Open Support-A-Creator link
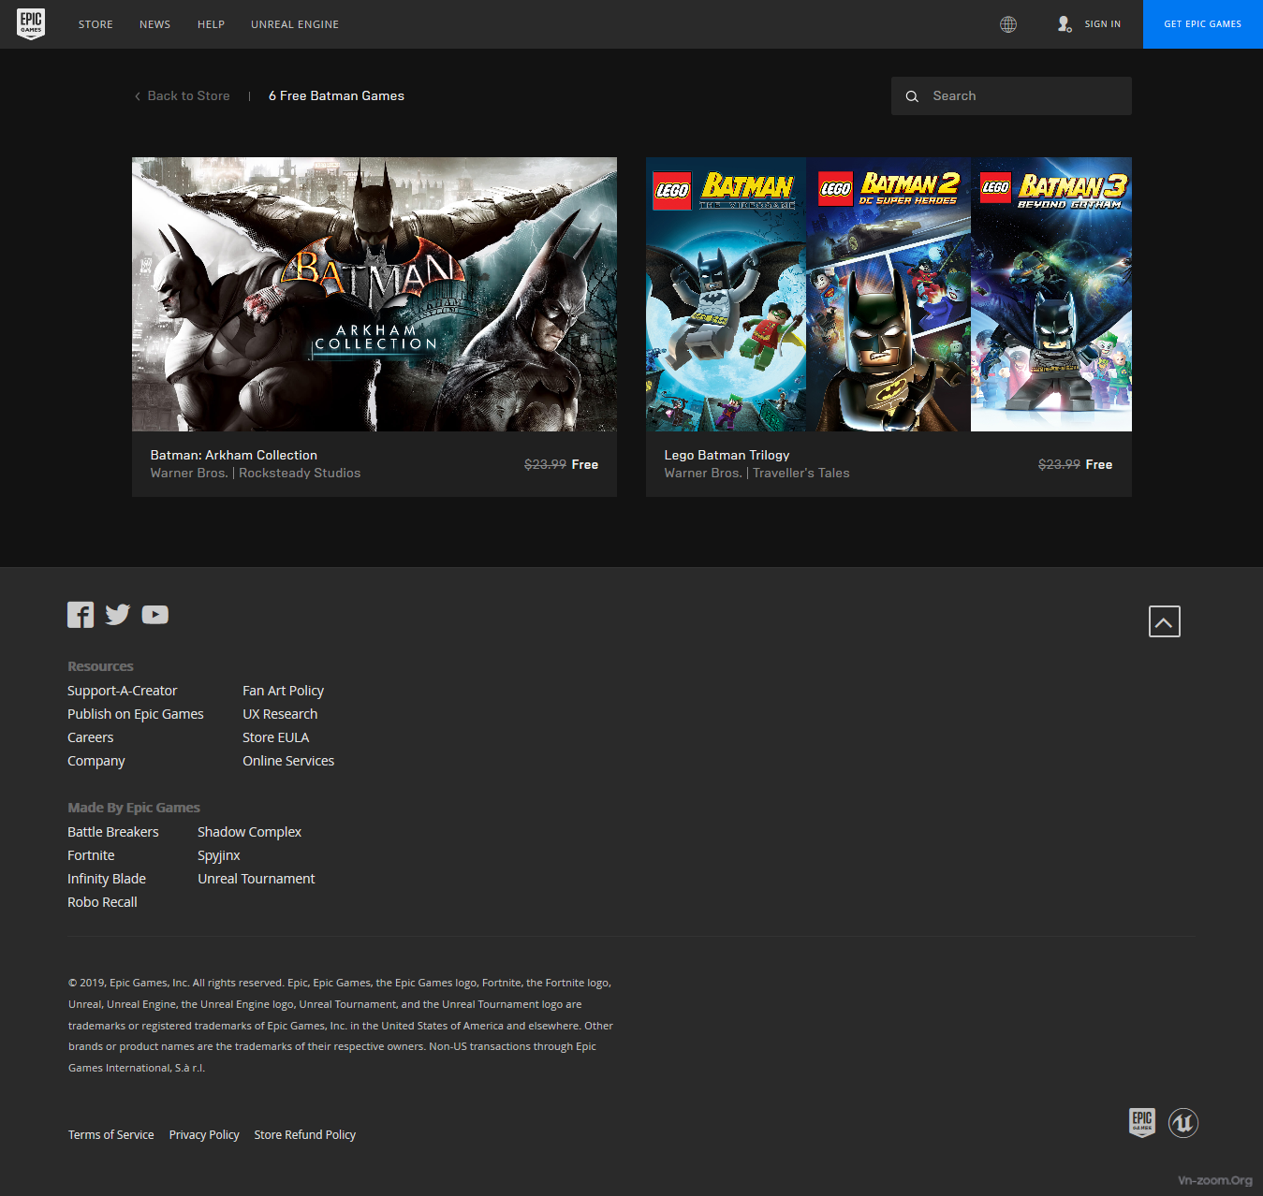Image resolution: width=1263 pixels, height=1196 pixels. click(122, 691)
